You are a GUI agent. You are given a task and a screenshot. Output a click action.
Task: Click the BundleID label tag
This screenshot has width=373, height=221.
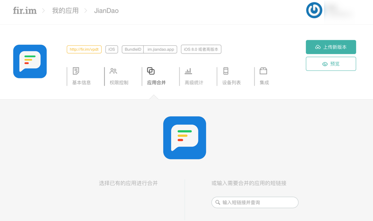(133, 49)
